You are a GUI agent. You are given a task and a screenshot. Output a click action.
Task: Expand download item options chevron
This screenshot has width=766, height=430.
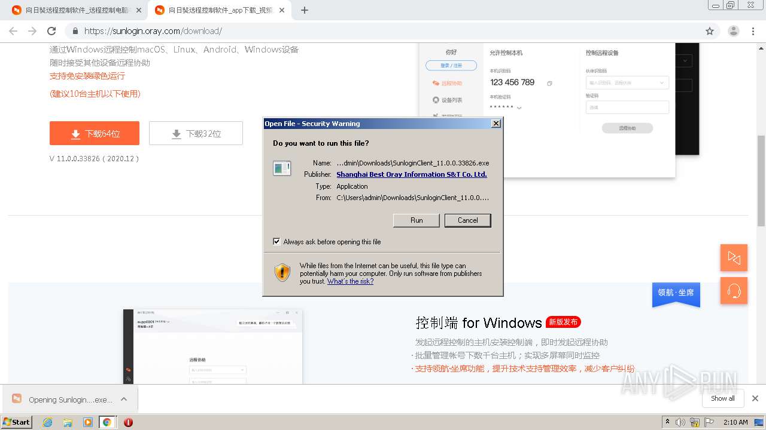(124, 399)
